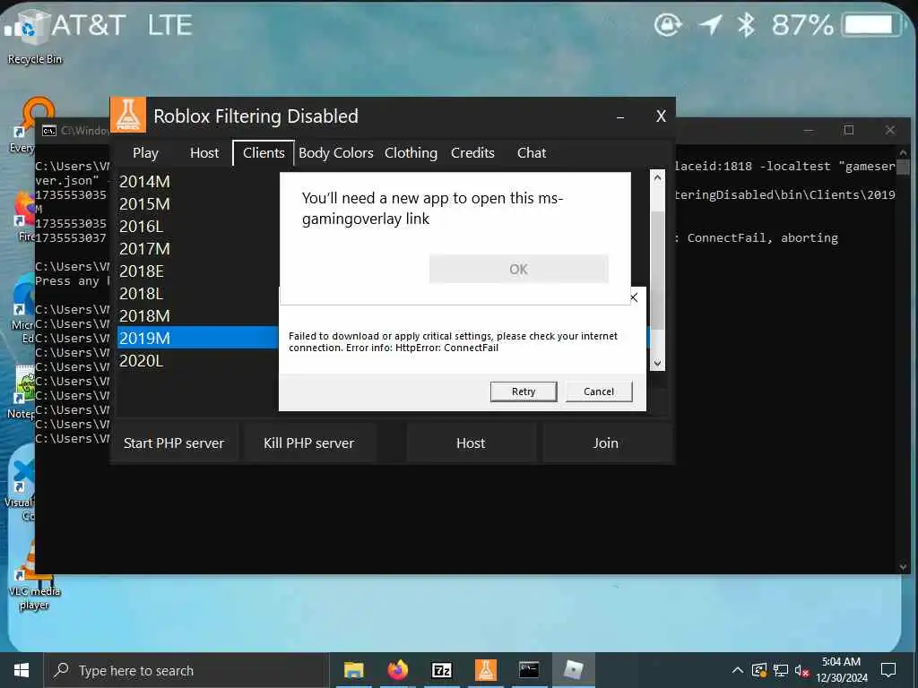Image resolution: width=918 pixels, height=688 pixels.
Task: Open the Recycle Bin desktop icon
Action: (x=33, y=38)
